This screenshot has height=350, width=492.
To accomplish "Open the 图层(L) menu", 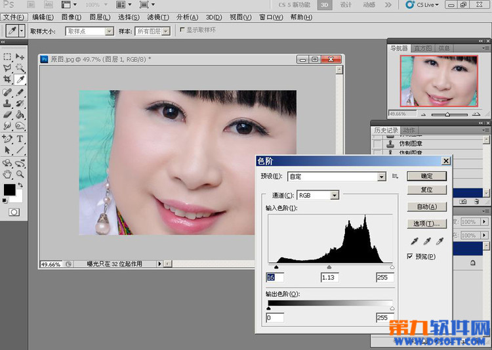I will pos(100,17).
